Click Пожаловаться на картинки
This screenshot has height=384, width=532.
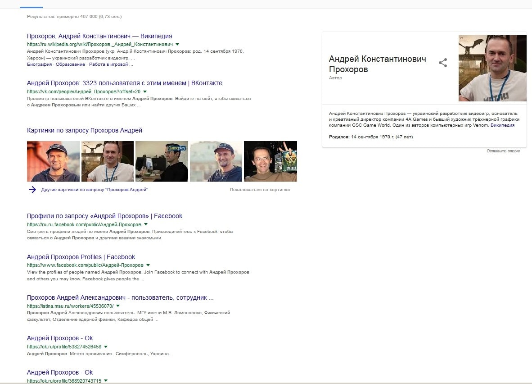pyautogui.click(x=260, y=190)
